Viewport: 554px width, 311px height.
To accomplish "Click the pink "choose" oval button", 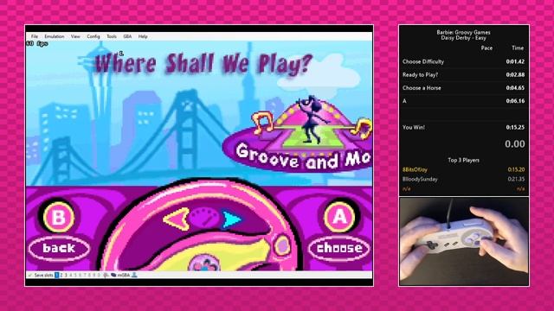I will (x=339, y=248).
